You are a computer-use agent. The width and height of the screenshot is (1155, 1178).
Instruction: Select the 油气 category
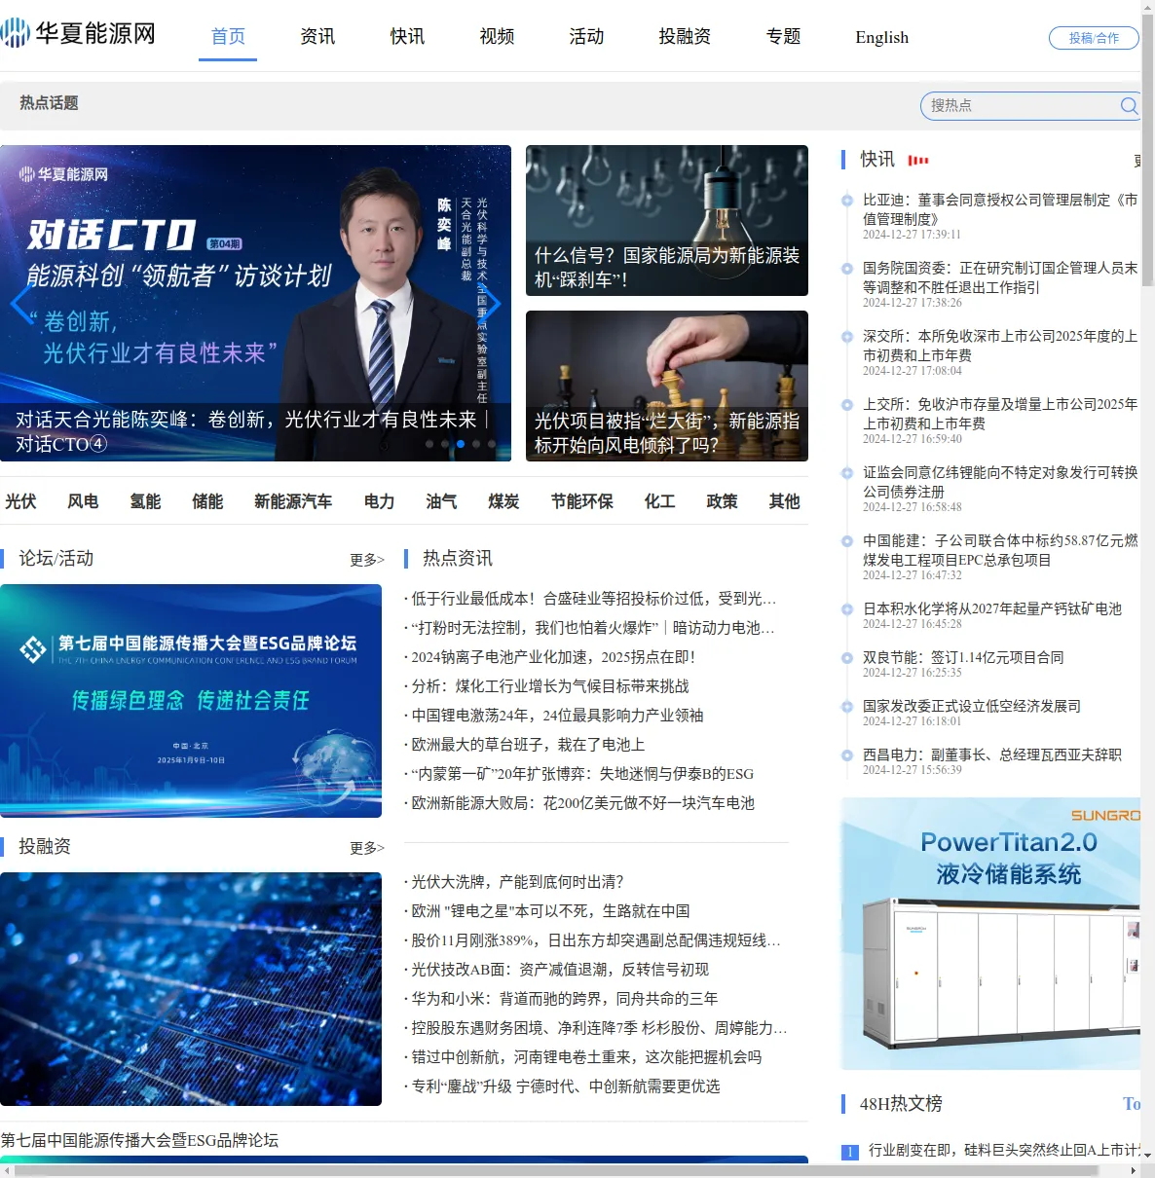pyautogui.click(x=441, y=501)
